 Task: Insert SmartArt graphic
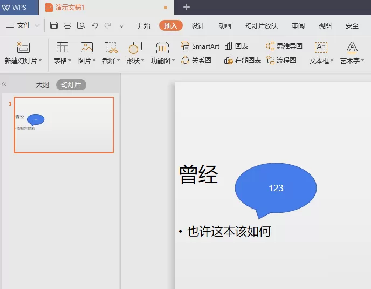pyautogui.click(x=200, y=46)
